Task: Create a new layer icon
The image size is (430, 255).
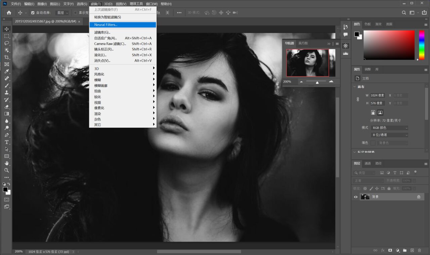Action: point(412,250)
